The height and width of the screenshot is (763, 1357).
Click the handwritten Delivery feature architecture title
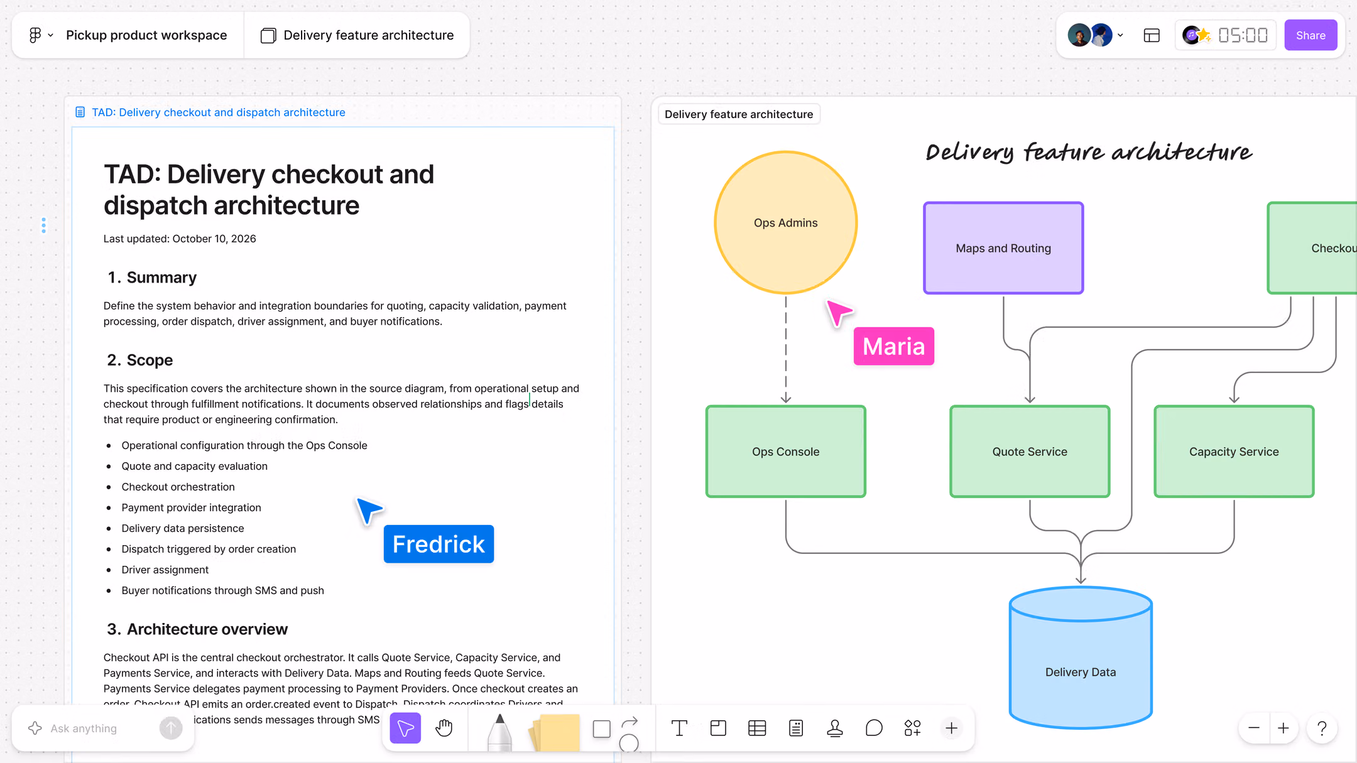coord(1089,153)
